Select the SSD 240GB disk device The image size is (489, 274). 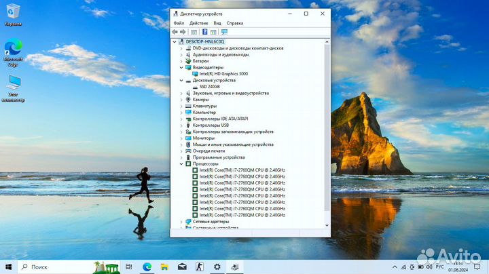click(210, 87)
